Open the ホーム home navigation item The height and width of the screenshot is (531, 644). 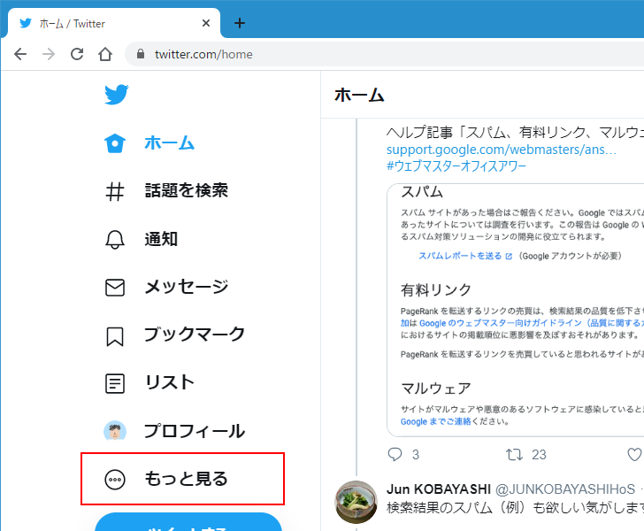click(149, 143)
